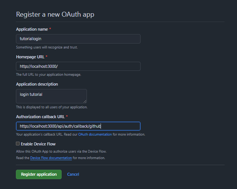Click the 'Enable Device Flow' label text
237x189 pixels.
(x=38, y=144)
